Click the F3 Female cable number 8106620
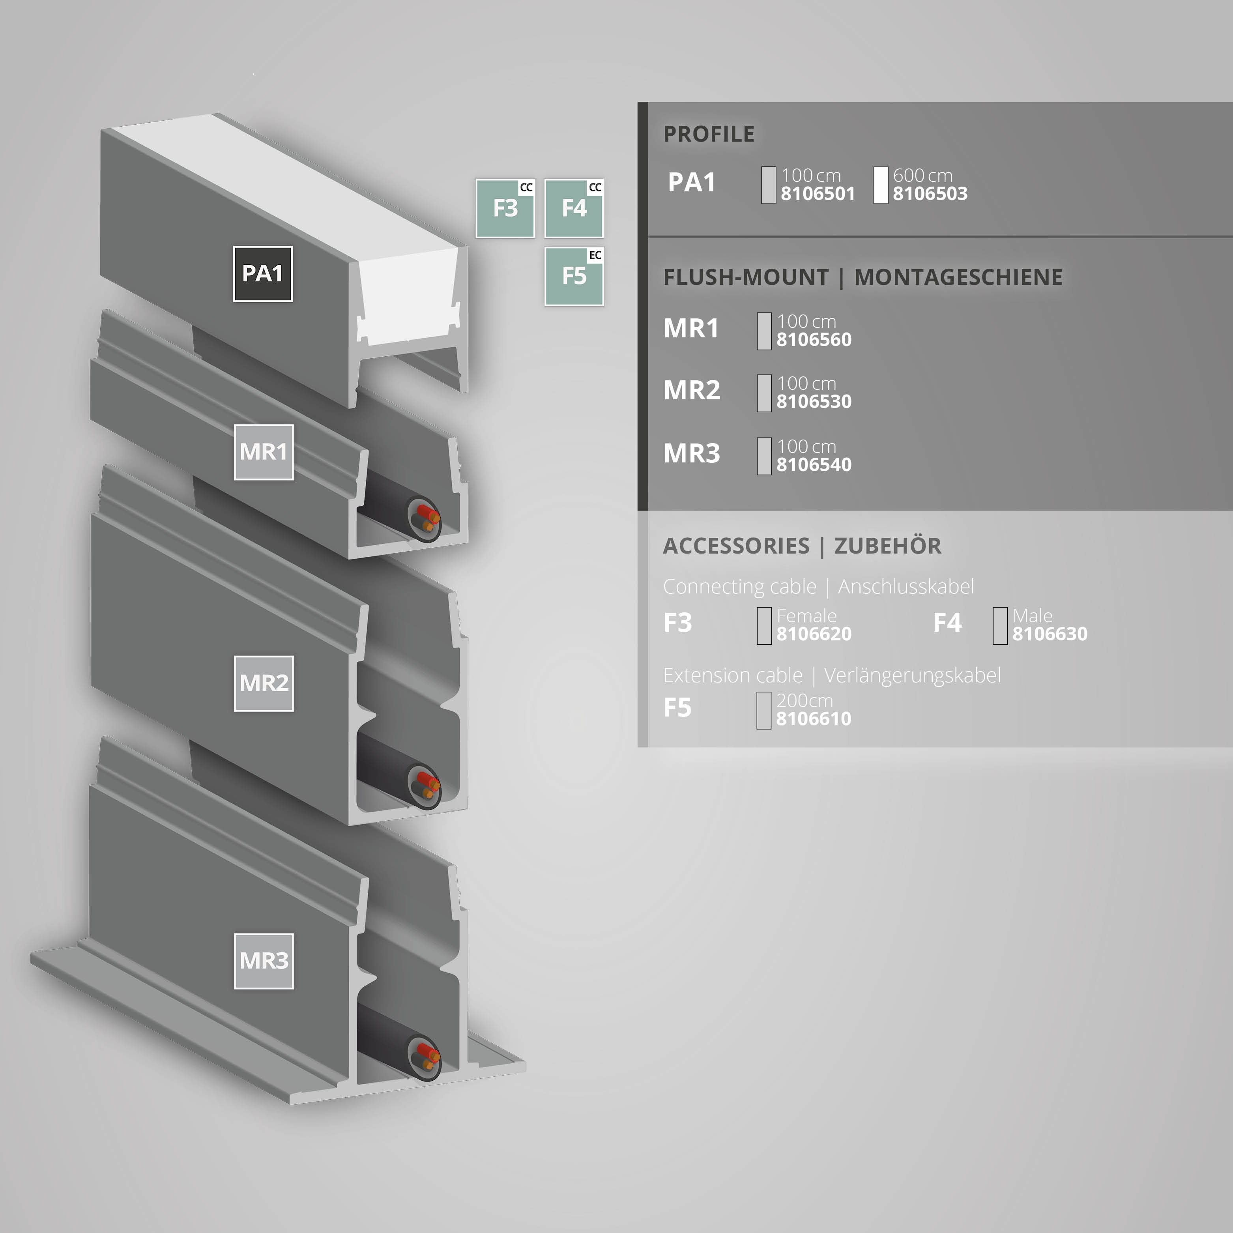The width and height of the screenshot is (1233, 1233). [814, 634]
